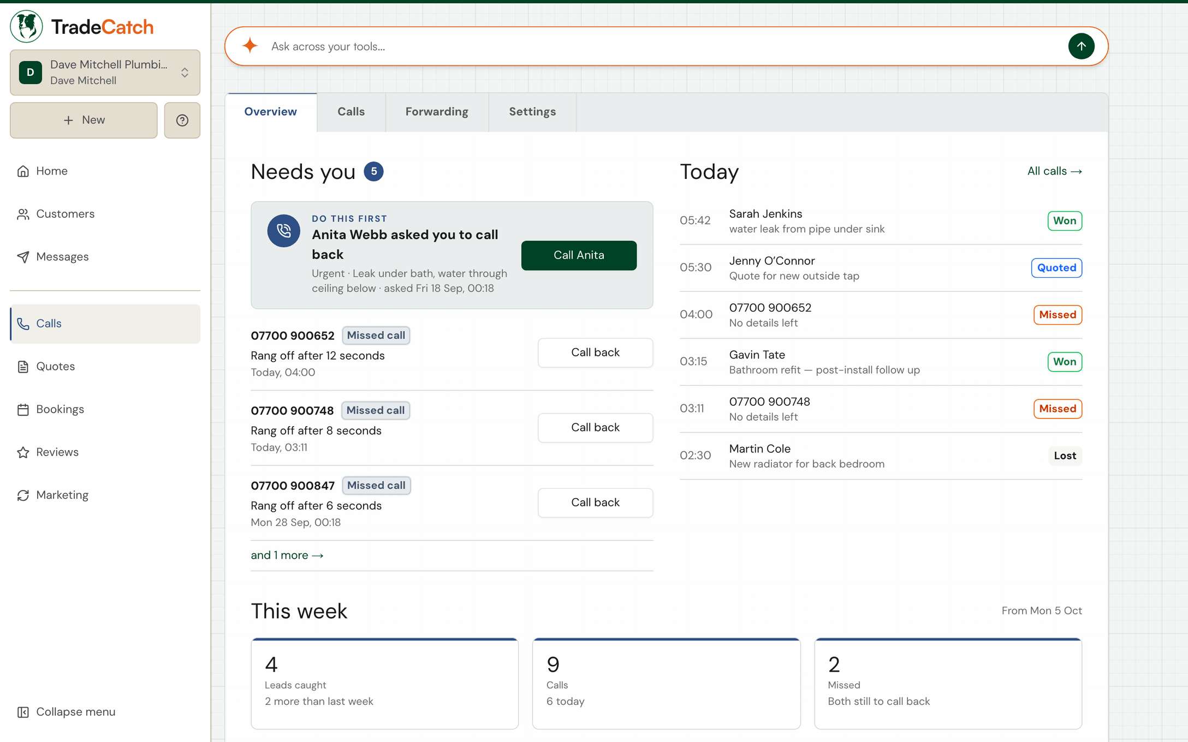Click the Bookings calendar icon
1188x742 pixels.
coord(23,409)
